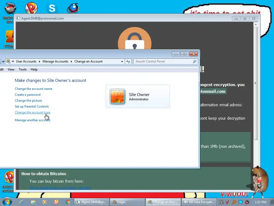Image resolution: width=274 pixels, height=206 pixels.
Task: Minimize the Change an Account window
Action: (x=176, y=54)
